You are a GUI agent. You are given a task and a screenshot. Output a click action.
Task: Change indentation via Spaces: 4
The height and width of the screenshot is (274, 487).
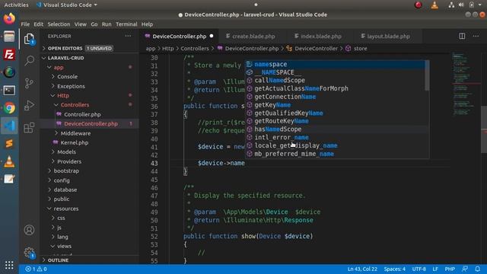(394, 269)
